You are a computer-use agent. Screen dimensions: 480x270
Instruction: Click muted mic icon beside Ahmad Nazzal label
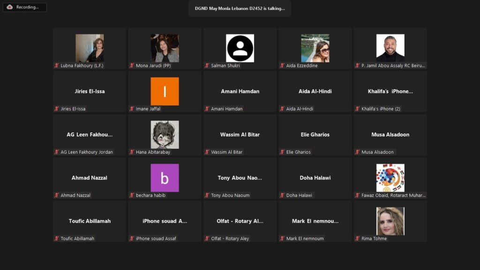coord(57,195)
